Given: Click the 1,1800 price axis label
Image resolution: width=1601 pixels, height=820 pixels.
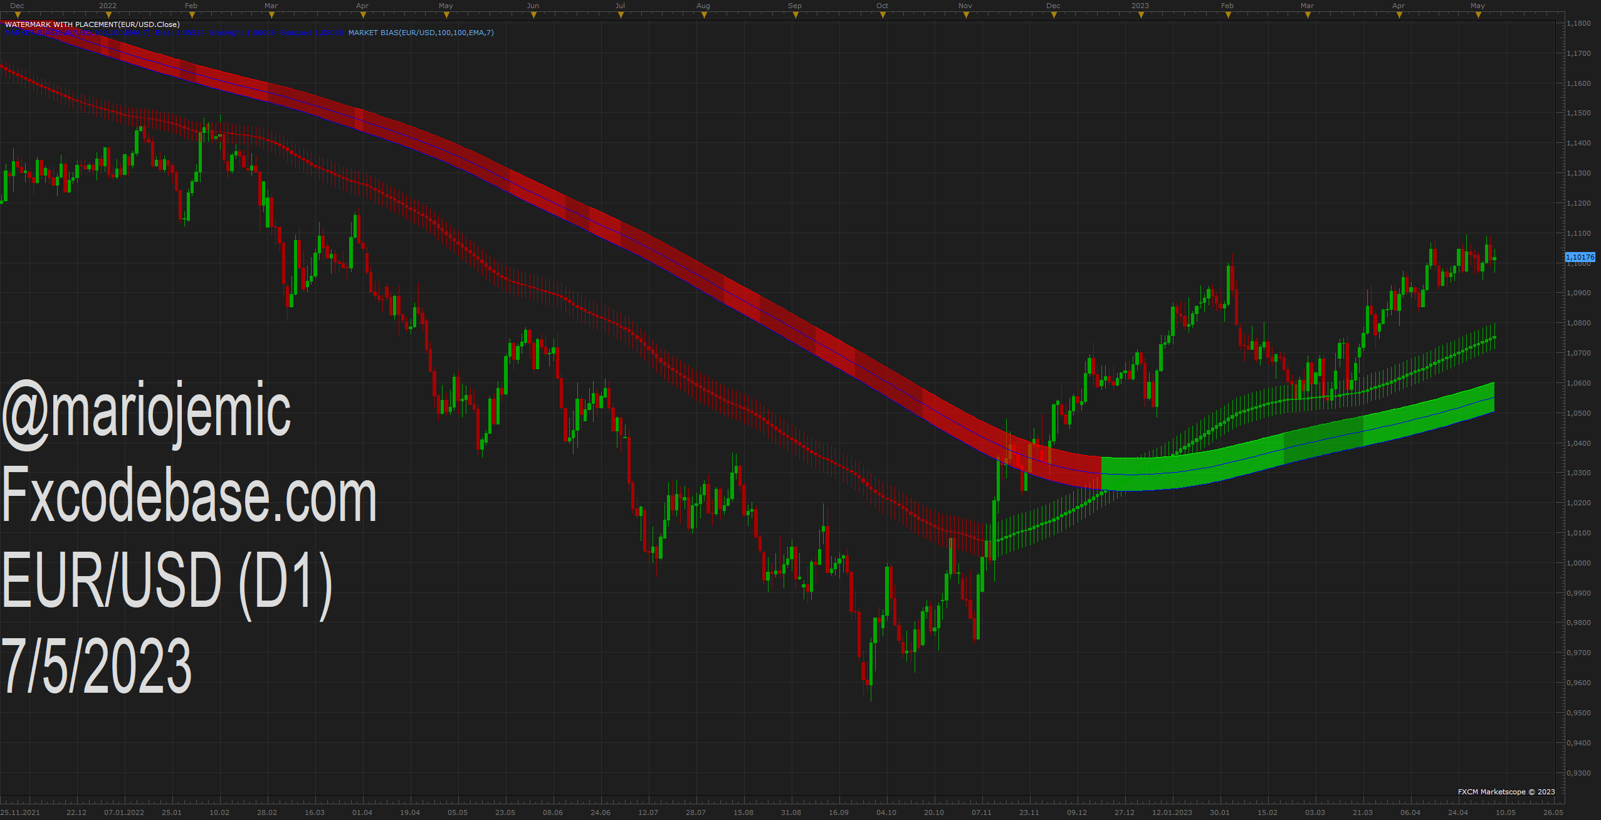Looking at the screenshot, I should (1578, 23).
